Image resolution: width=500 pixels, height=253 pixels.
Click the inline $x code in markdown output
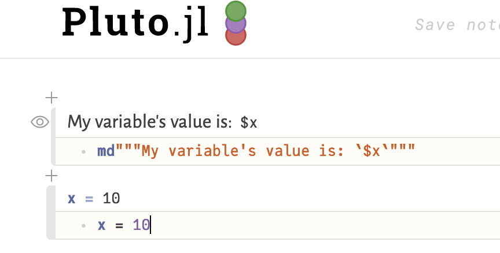pyautogui.click(x=249, y=122)
